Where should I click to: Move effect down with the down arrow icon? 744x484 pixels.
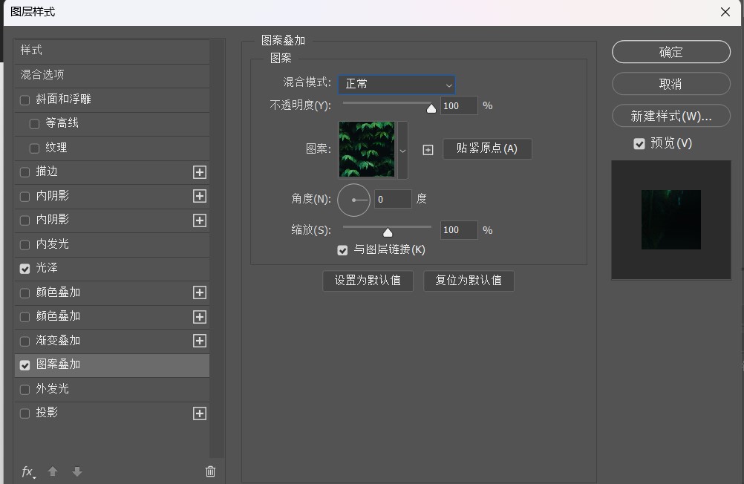(x=76, y=471)
